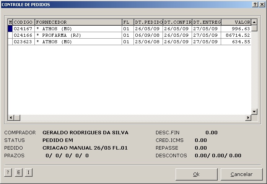This screenshot has width=267, height=184.
Task: Click the I button at bottom left
Action: coord(28,173)
